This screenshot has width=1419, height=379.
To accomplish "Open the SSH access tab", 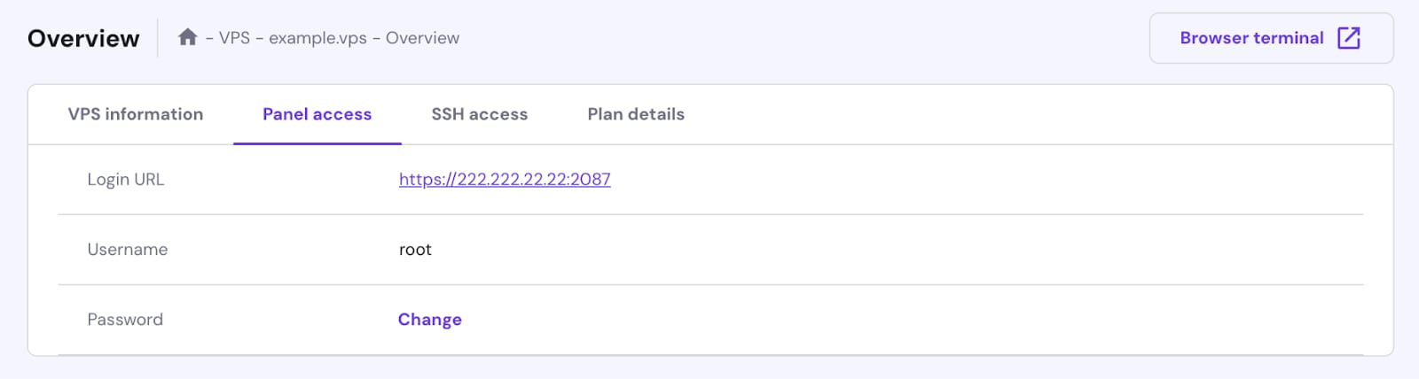I will pos(479,114).
